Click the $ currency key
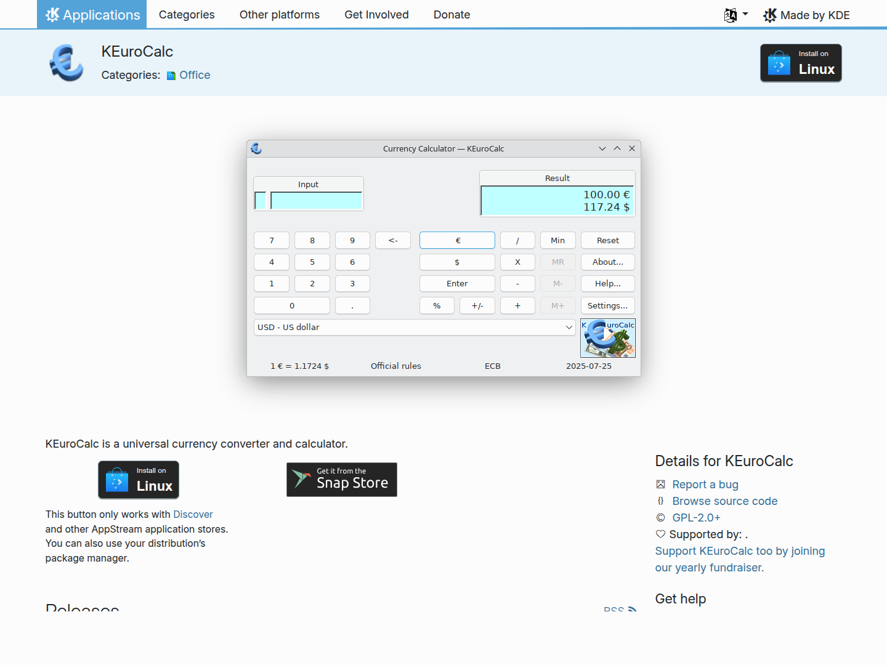887x665 pixels. (x=457, y=262)
